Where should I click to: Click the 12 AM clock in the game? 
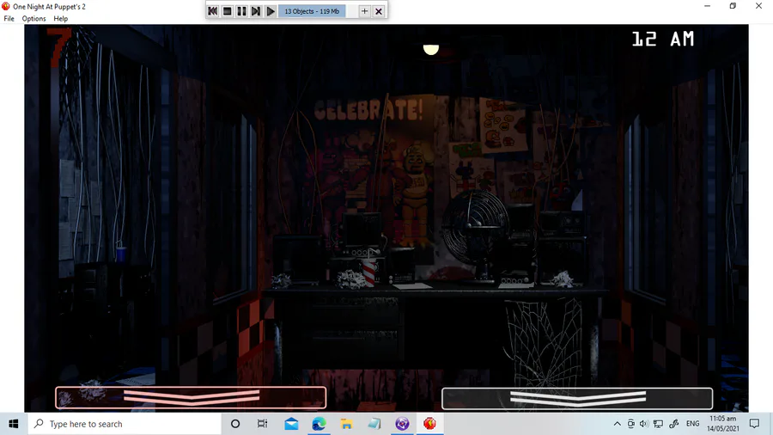(x=663, y=39)
